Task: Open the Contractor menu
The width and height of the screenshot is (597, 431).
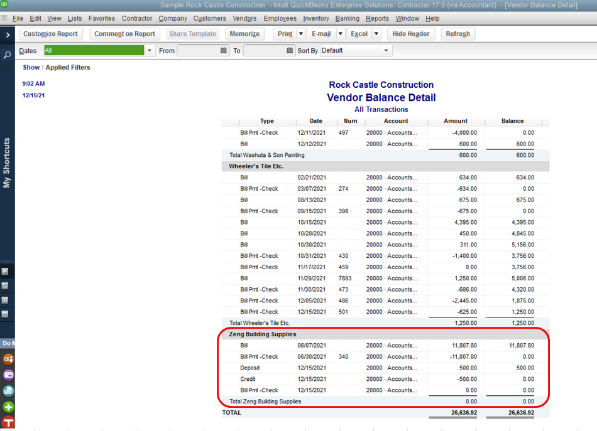Action: click(137, 18)
